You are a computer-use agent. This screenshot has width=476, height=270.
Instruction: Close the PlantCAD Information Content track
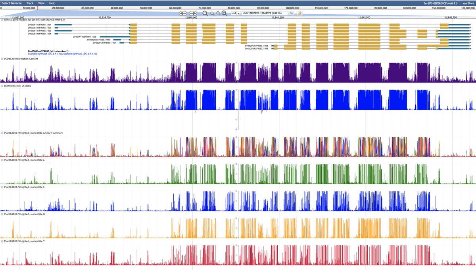[x=2, y=59]
